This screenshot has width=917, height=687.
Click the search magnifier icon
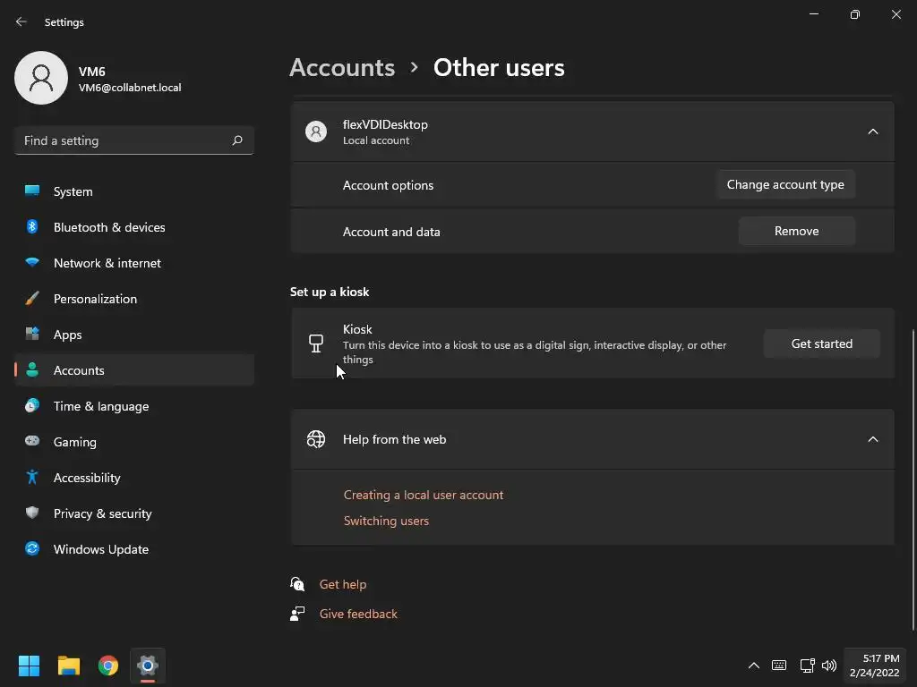point(237,140)
